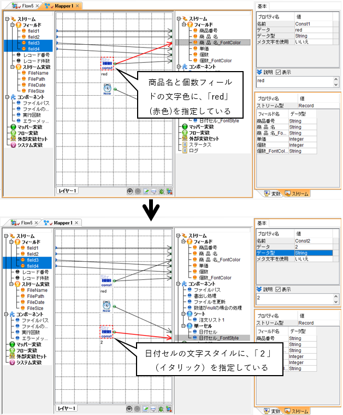Select the Now clock icon in upper screenshot canvas
Image resolution: width=343 pixels, height=415 pixels.
tap(107, 89)
